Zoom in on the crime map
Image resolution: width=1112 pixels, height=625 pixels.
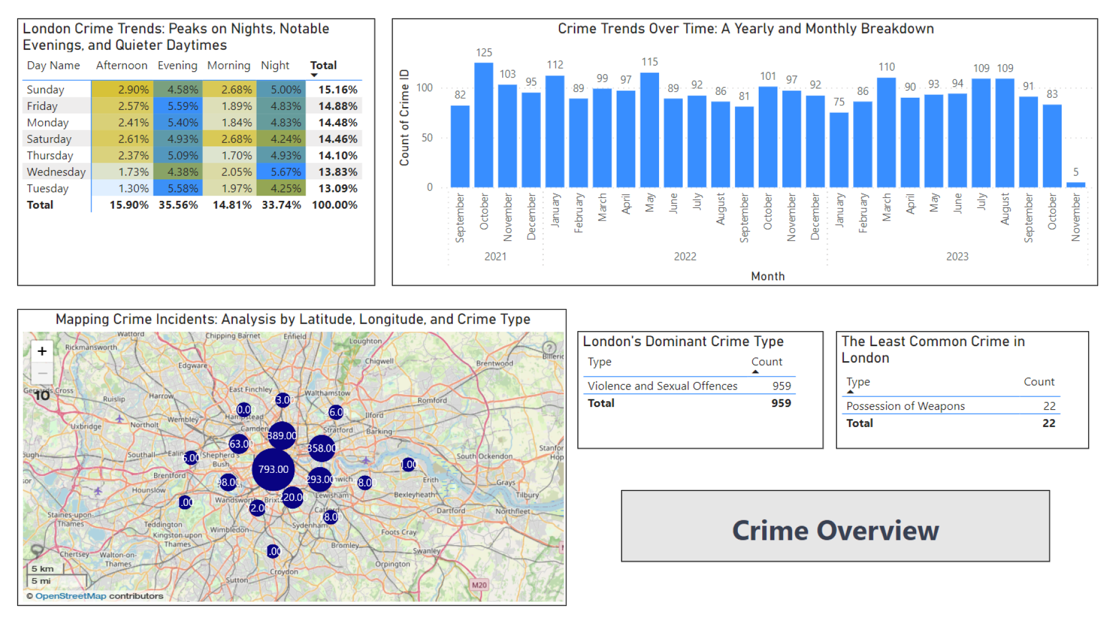click(42, 351)
